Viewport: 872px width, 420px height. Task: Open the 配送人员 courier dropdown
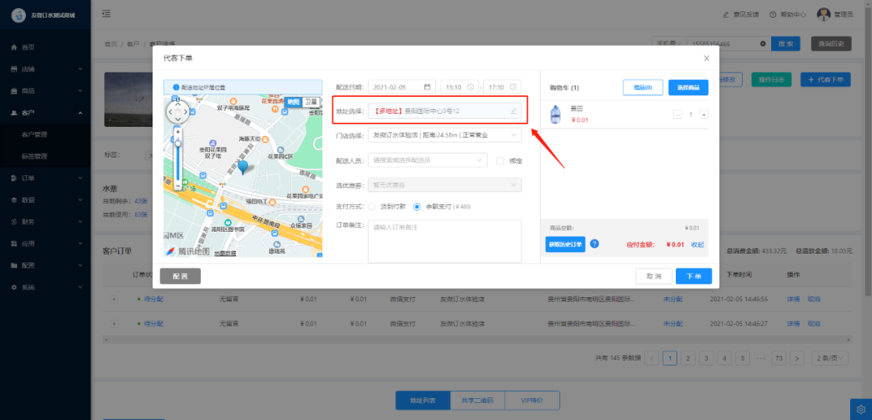[428, 160]
